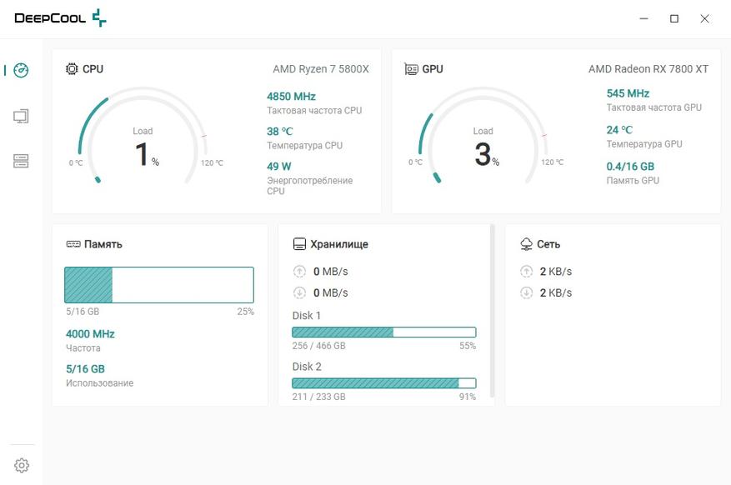Click the 0.4/16 GB GPU memory value
Image resolution: width=731 pixels, height=485 pixels.
pyautogui.click(x=630, y=167)
